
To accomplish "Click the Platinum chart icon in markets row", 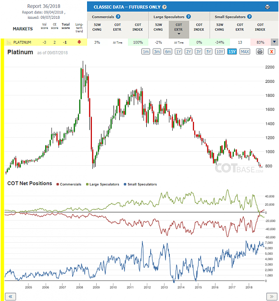I will (9, 42).
